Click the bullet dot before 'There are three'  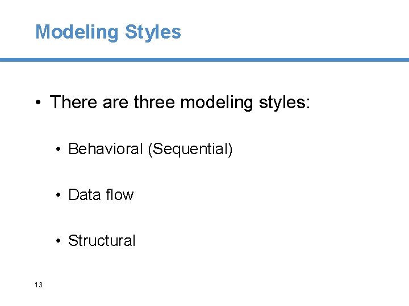point(38,102)
